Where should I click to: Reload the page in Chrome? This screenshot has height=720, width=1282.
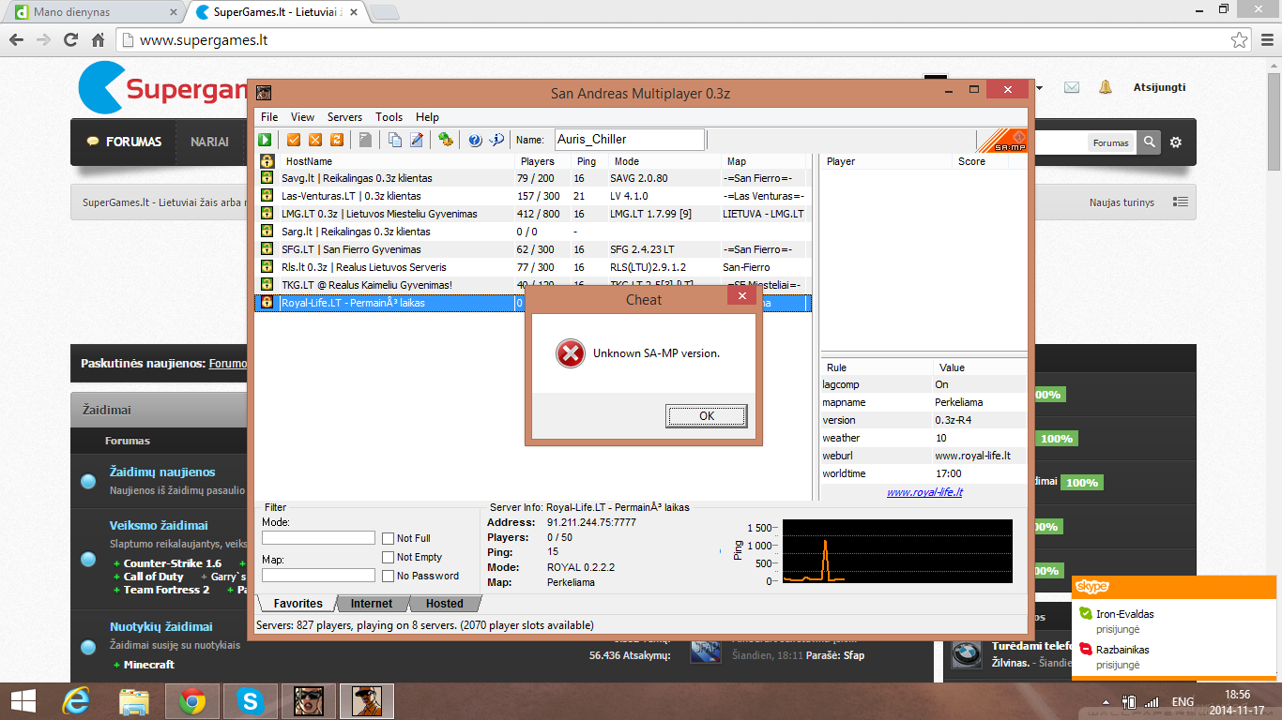70,40
